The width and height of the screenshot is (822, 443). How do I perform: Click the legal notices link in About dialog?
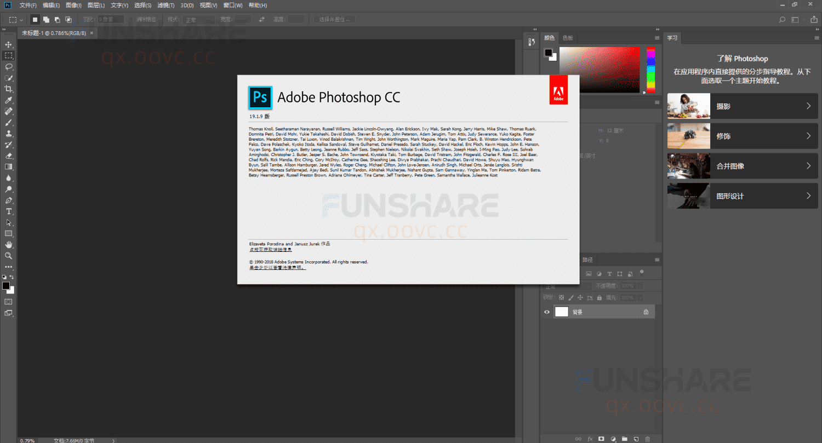pos(277,268)
